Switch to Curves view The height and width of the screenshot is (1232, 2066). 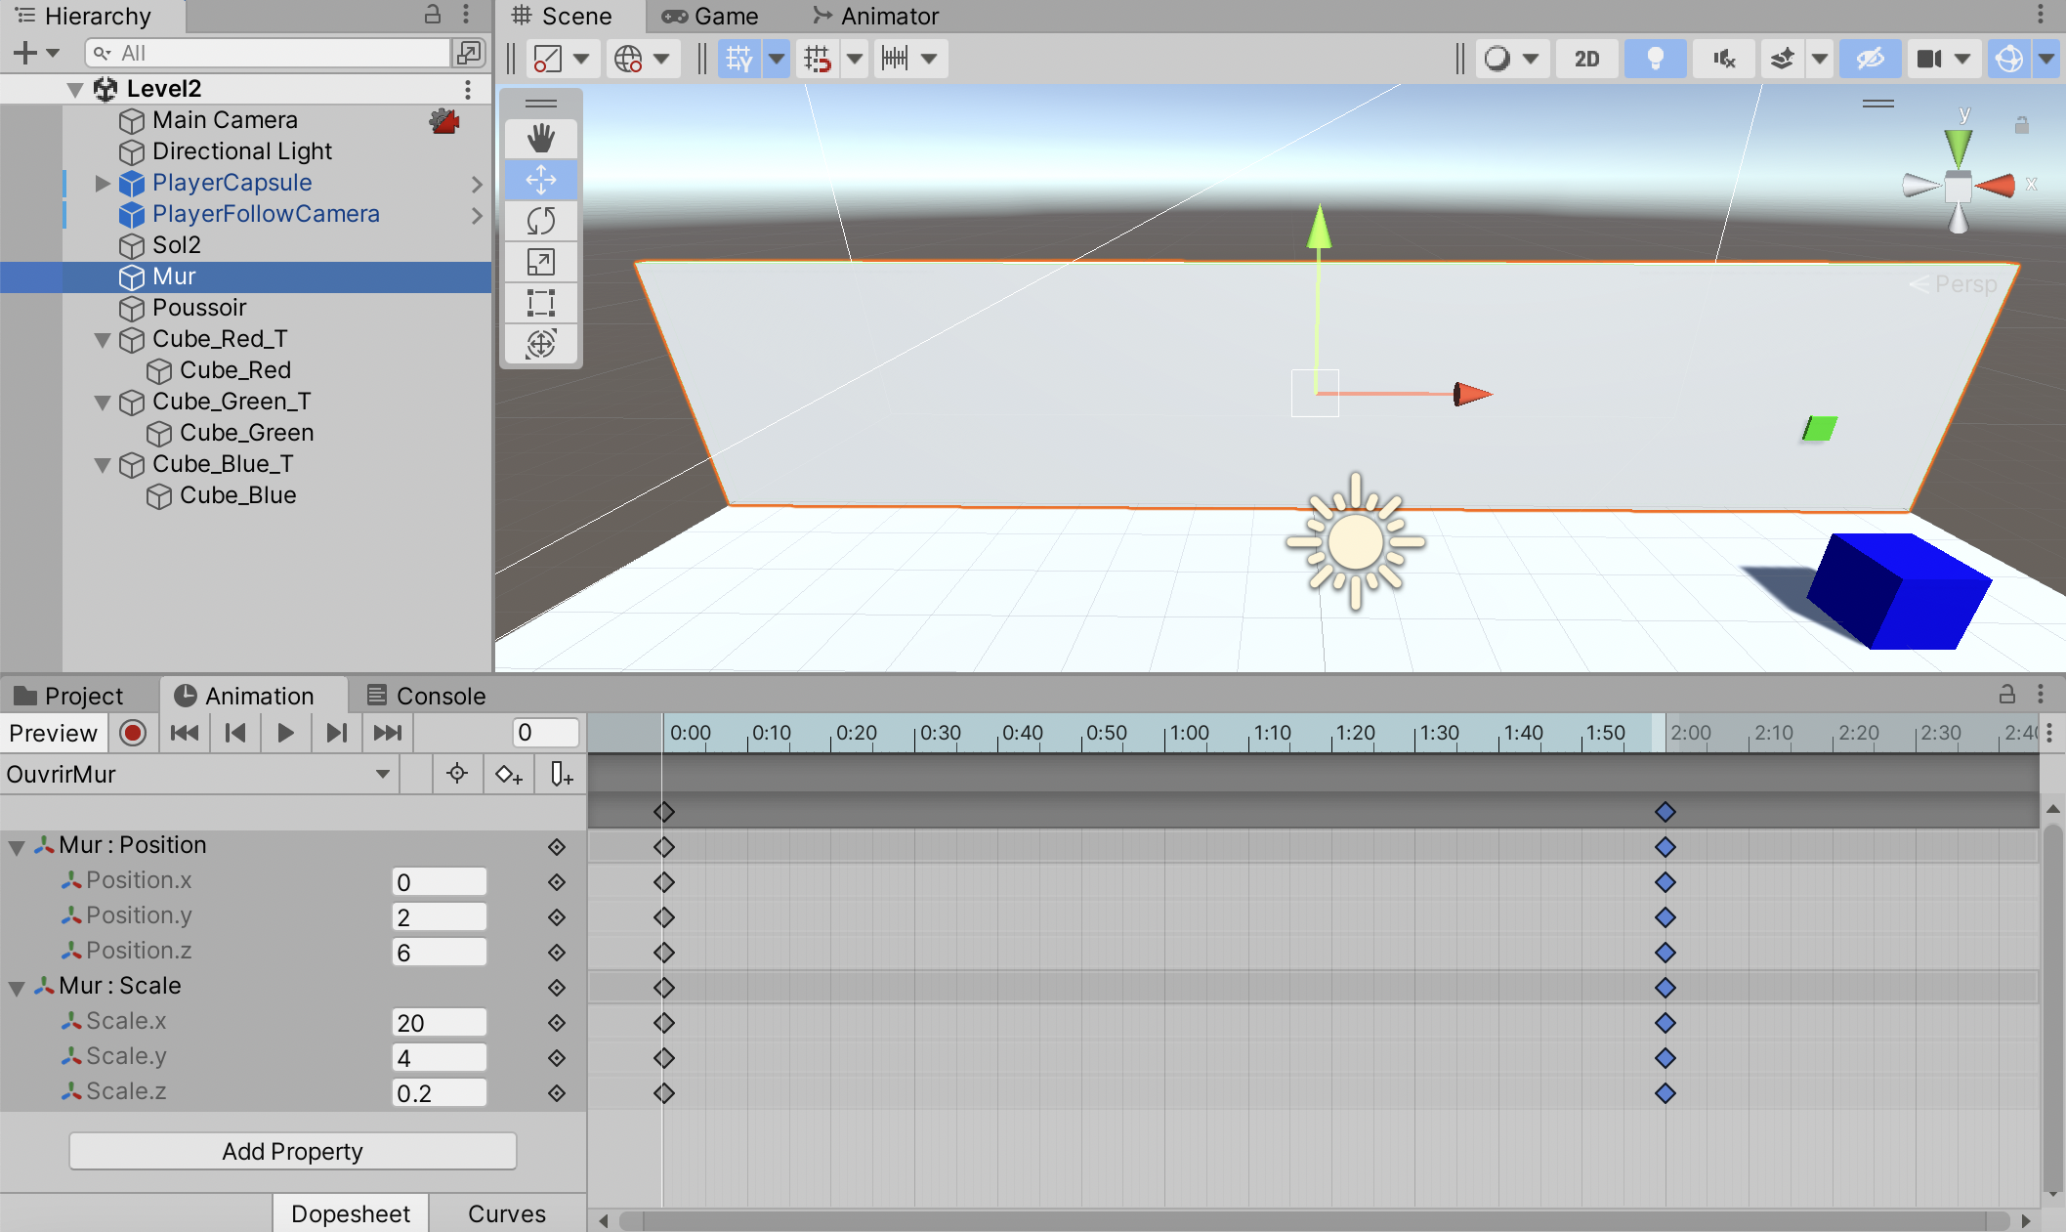pos(506,1213)
